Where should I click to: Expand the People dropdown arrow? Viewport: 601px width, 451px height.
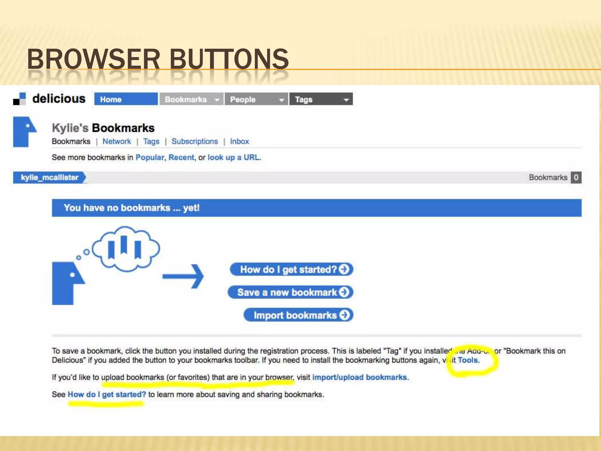point(282,100)
